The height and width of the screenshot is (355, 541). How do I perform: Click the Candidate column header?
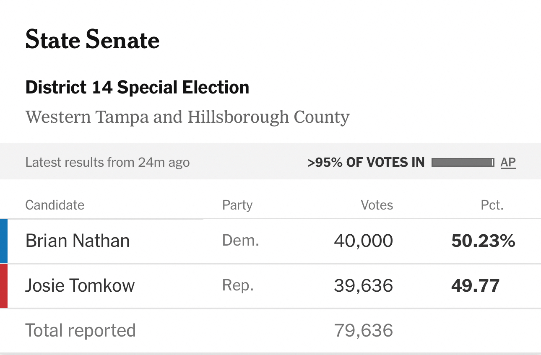(55, 205)
